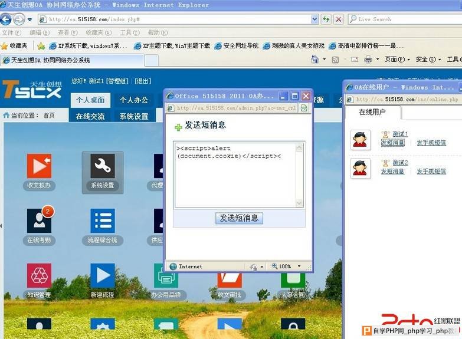Click 发短消息 link for 测试2

point(393,171)
